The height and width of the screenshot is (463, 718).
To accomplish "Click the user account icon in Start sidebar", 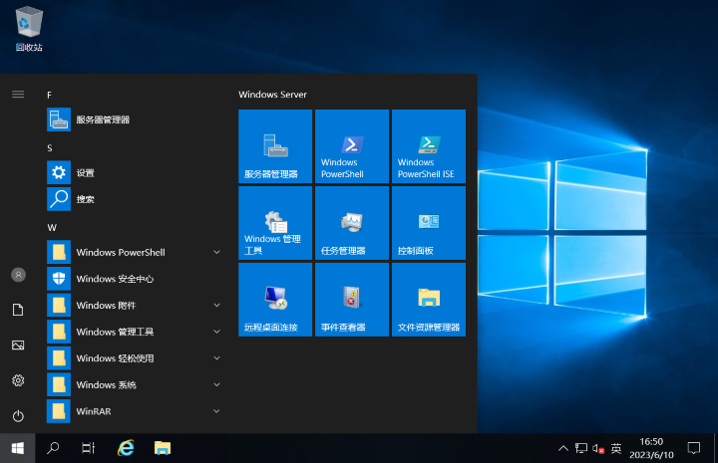I will pos(18,275).
